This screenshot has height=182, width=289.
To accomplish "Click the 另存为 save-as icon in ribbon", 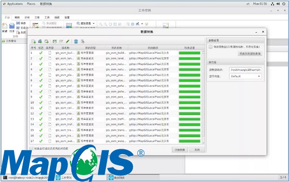I will (18, 28).
